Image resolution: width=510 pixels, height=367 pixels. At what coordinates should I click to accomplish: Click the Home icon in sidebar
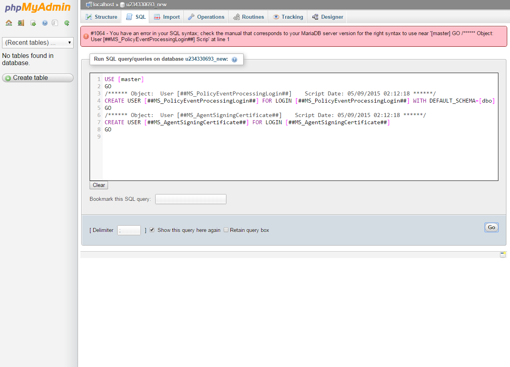click(x=9, y=23)
